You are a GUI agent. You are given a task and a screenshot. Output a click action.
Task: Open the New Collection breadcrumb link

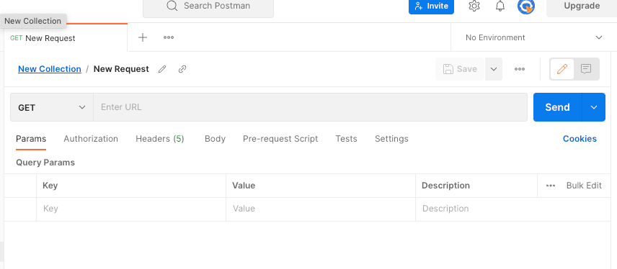coord(50,69)
